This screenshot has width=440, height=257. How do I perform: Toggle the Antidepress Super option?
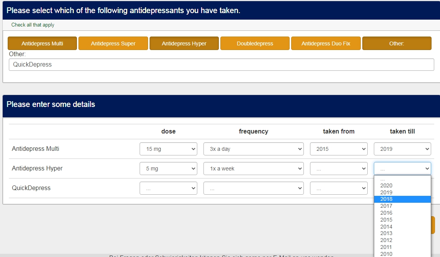click(113, 43)
